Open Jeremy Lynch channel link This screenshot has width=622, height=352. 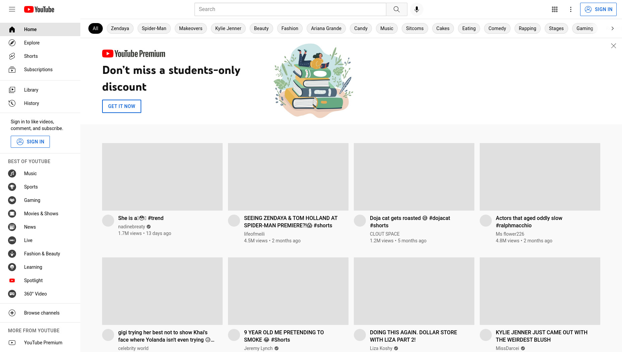click(258, 348)
